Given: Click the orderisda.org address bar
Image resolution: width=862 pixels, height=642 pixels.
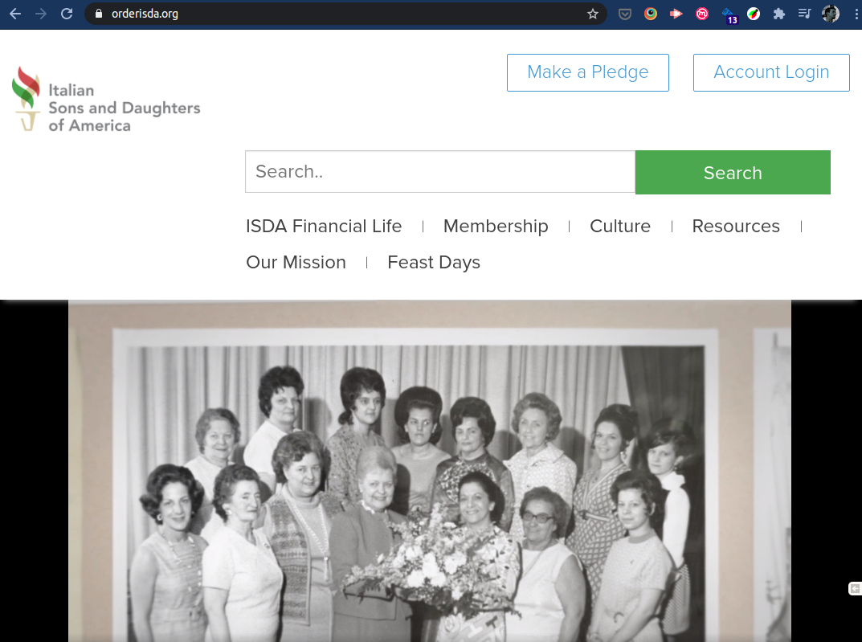Looking at the screenshot, I should pos(345,14).
